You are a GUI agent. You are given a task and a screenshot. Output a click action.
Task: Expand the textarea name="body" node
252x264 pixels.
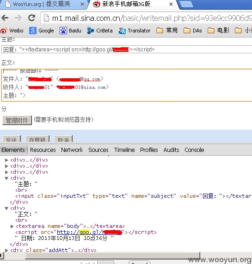click(12, 226)
